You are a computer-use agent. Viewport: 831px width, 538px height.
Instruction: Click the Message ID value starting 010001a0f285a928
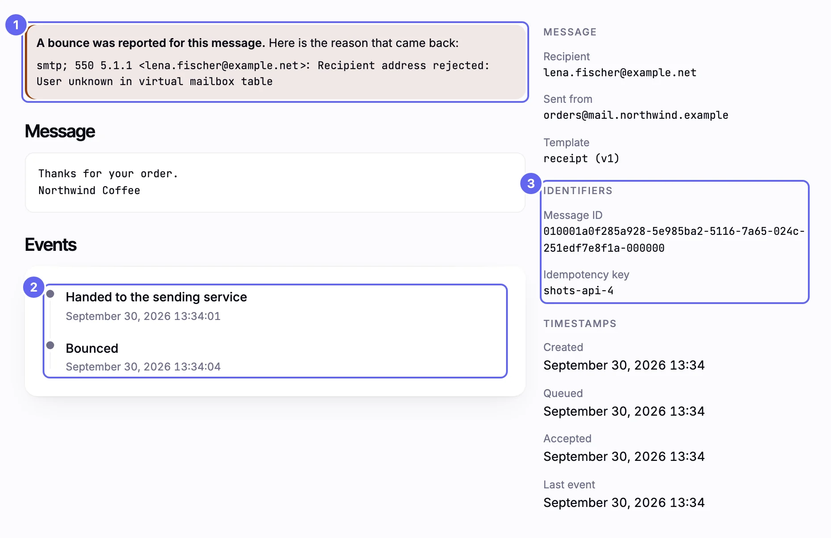pos(674,240)
